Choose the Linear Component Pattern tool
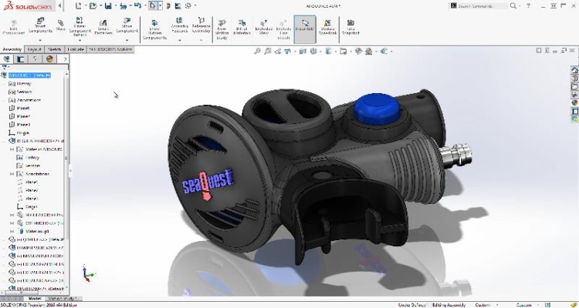Screen dimensions: 579x308 click(80, 25)
